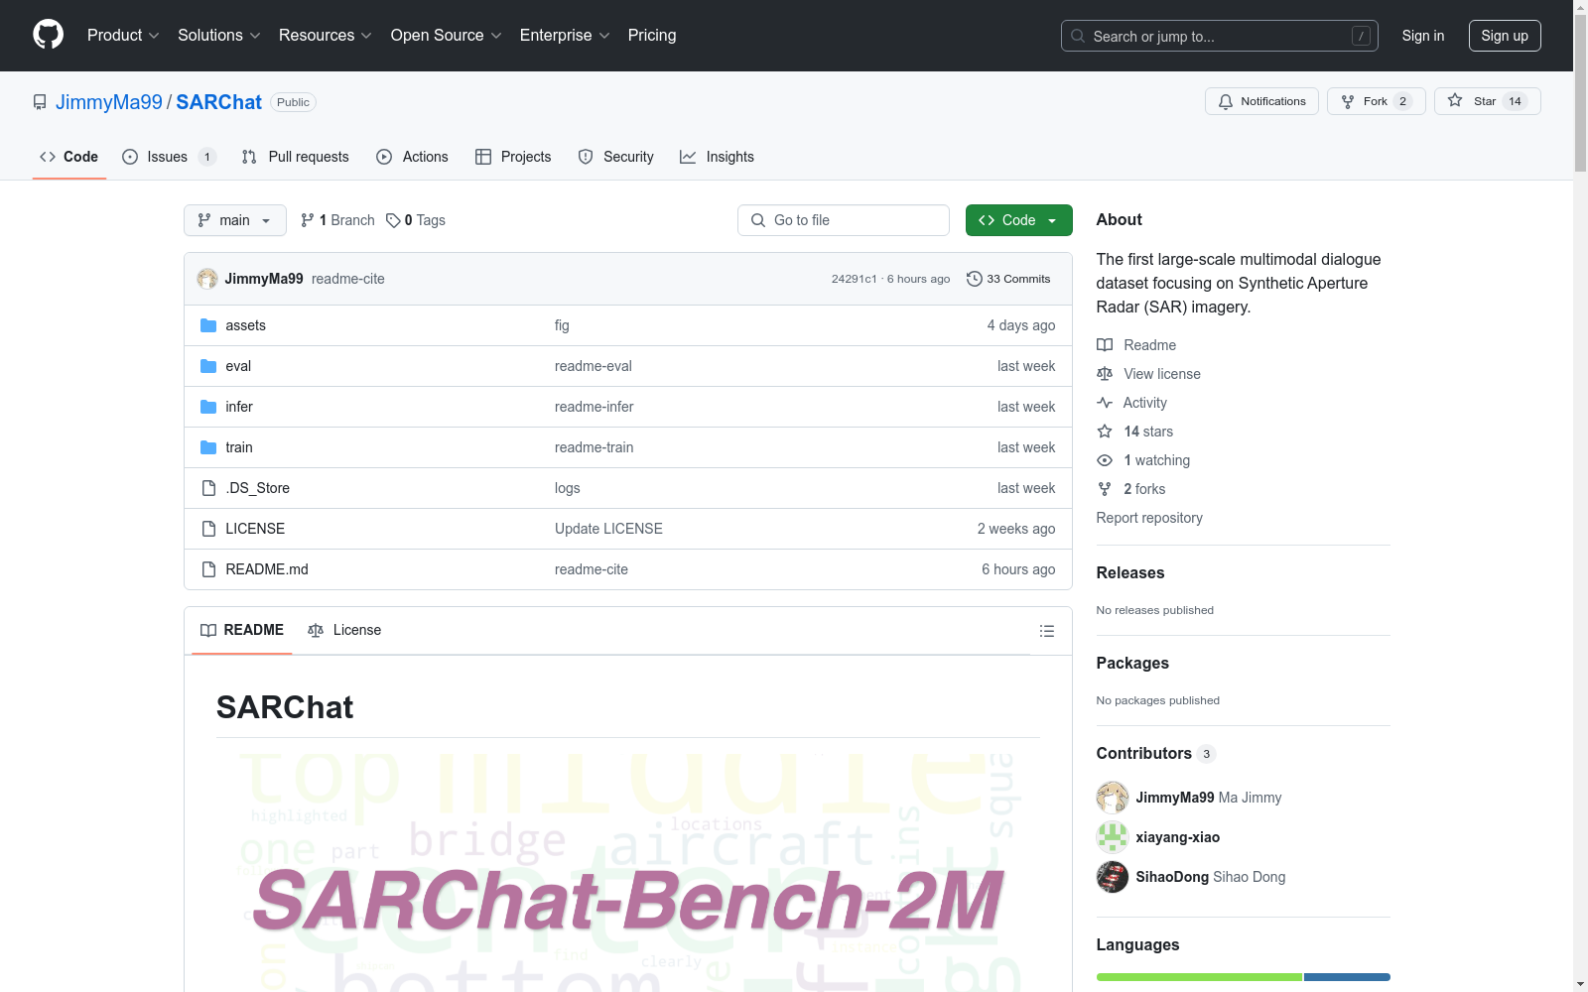Screen dimensions: 1588x992
Task: Select the License tab in README panel
Action: coord(344,630)
